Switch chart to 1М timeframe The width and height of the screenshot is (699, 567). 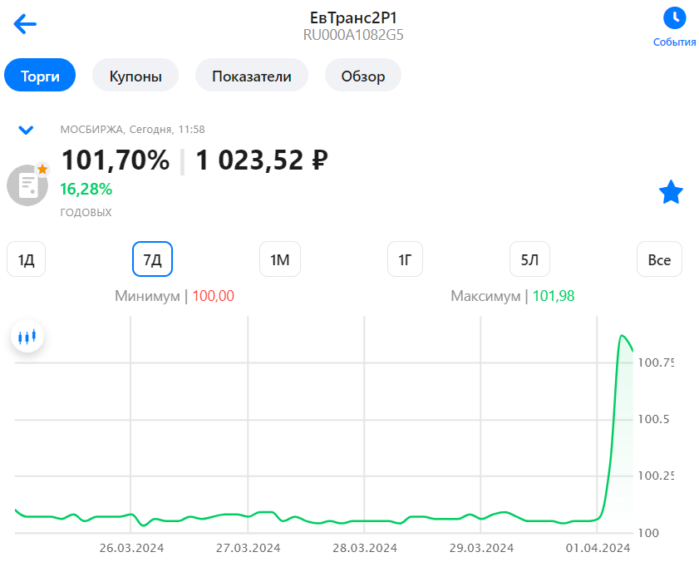point(280,259)
